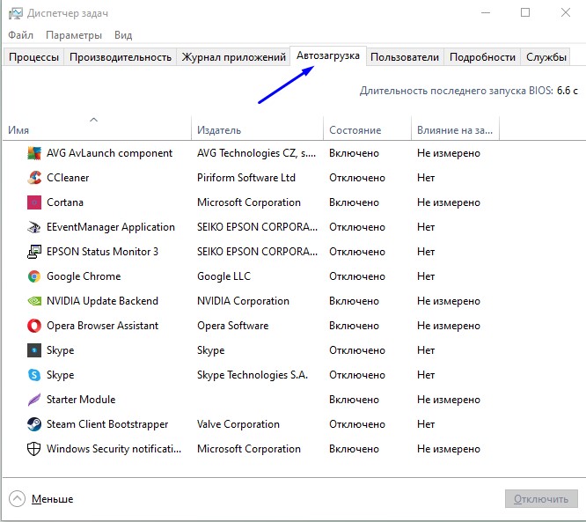Click the Cortana pink square icon
Image resolution: width=586 pixels, height=522 pixels.
pyautogui.click(x=34, y=202)
